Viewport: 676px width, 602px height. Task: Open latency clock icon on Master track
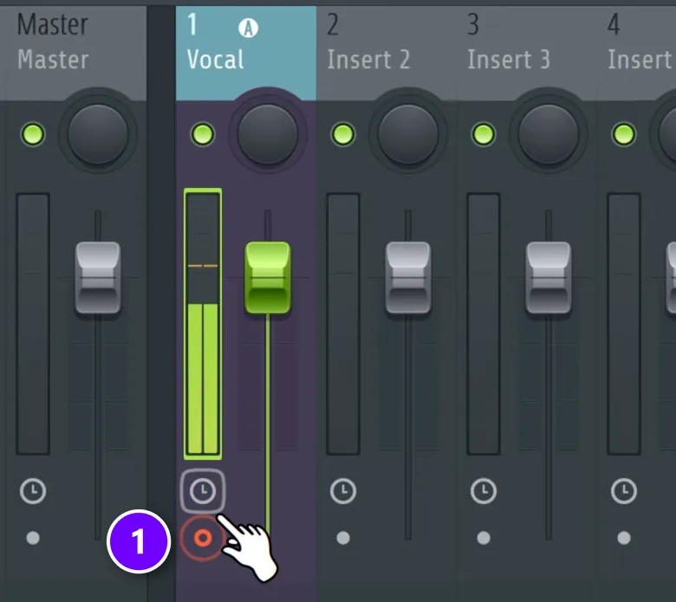click(x=33, y=491)
